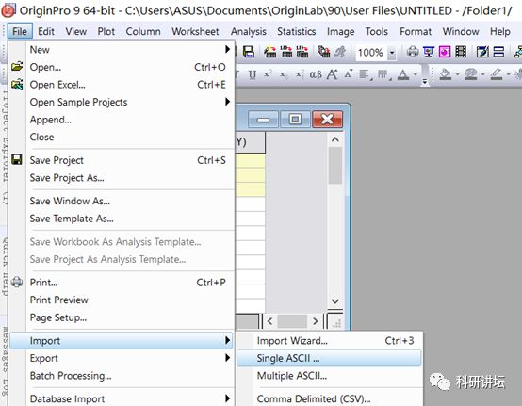Open the Worksheet menu
522x406 pixels.
click(195, 31)
